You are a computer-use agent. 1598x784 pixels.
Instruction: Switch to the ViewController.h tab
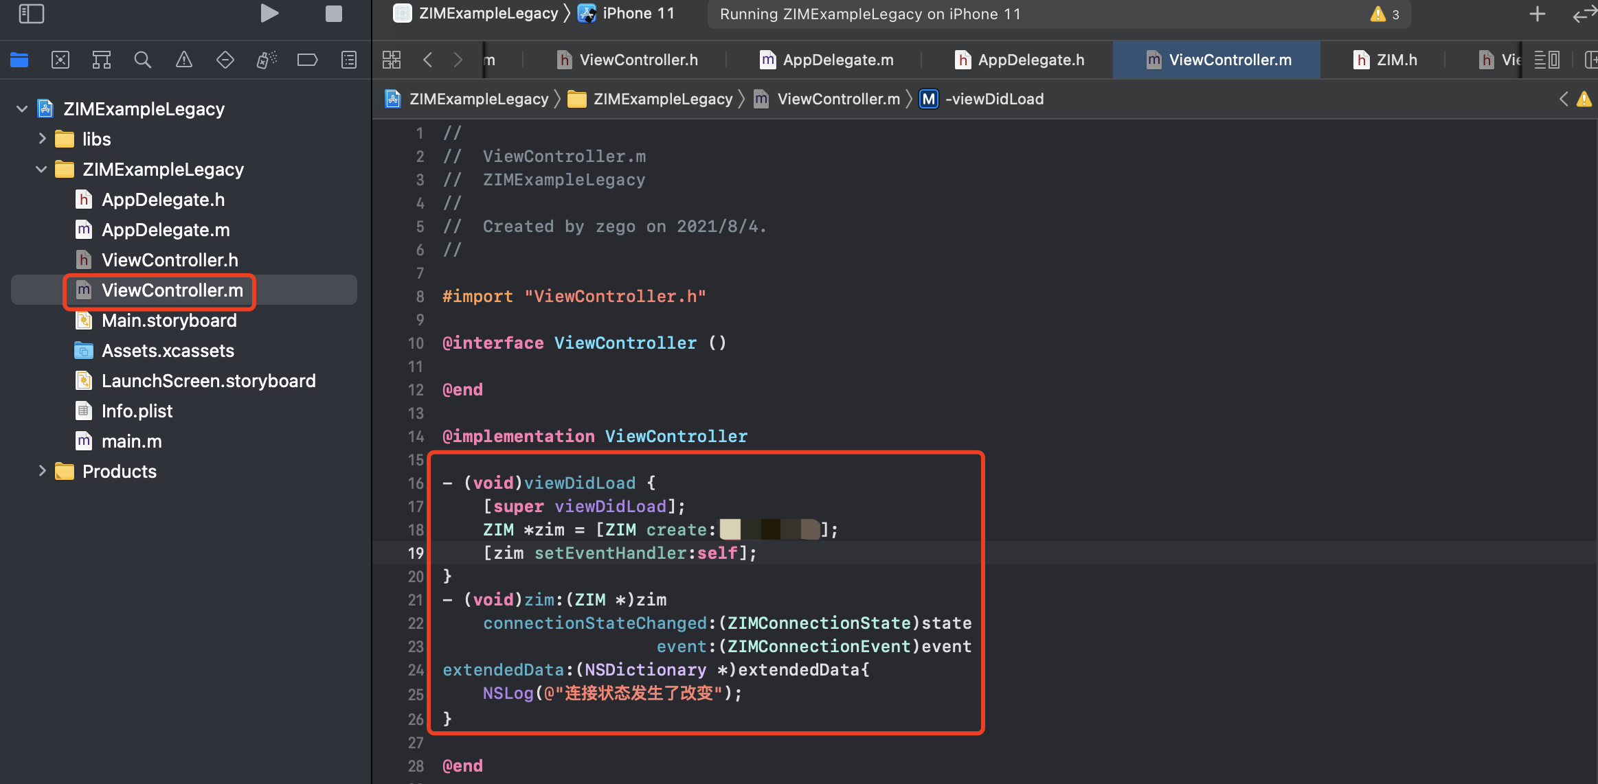point(627,60)
